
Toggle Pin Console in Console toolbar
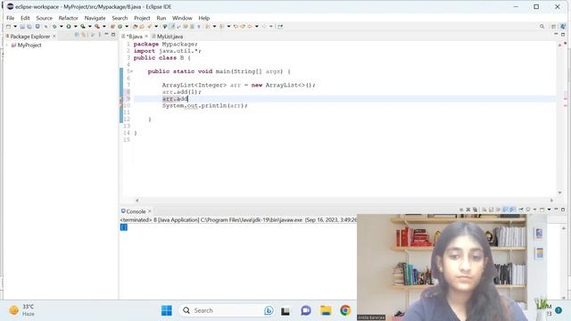[x=521, y=210]
